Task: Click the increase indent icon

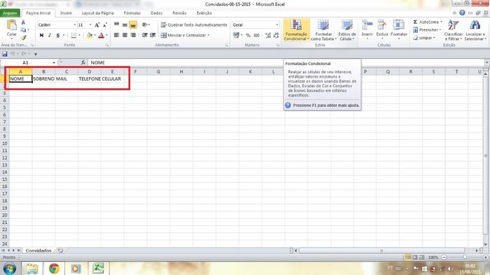Action: pos(153,35)
